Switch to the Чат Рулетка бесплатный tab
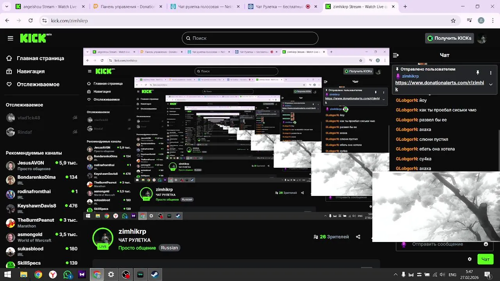The height and width of the screenshot is (281, 500). point(282,7)
